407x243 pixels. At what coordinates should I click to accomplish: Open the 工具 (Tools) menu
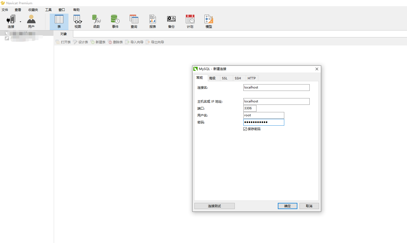(48, 10)
